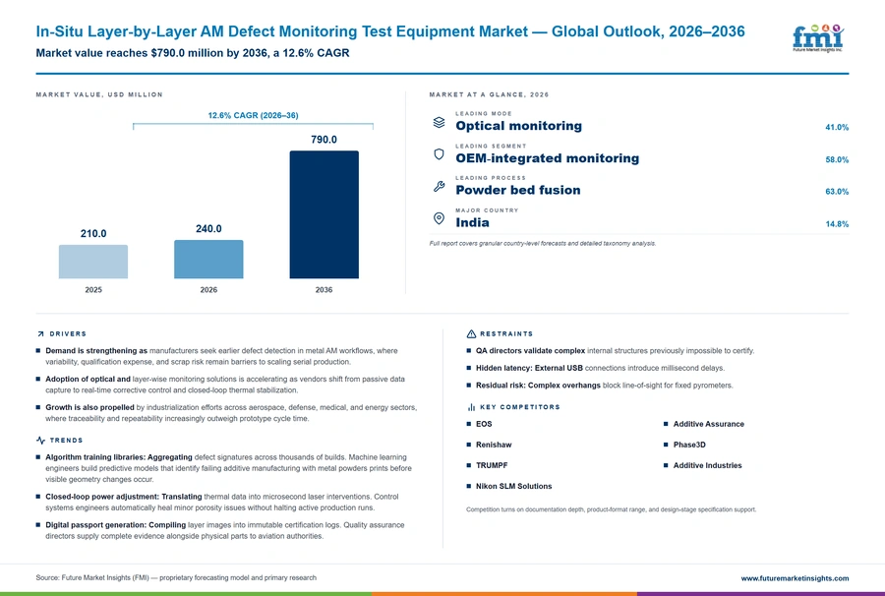This screenshot has height=596, width=885.
Task: Click the Full report covers granular note
Action: click(x=543, y=243)
